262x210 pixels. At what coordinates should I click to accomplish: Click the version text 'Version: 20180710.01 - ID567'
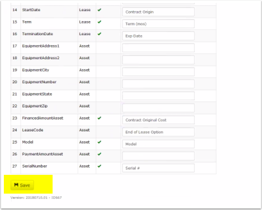point(36,197)
